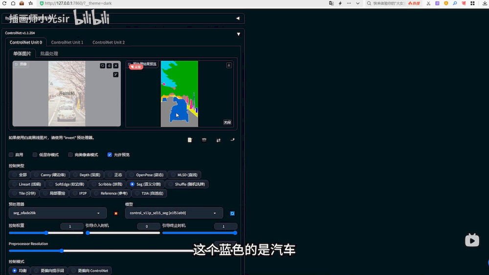Download the preprocessor preview result
Screen dimensions: 489x275
coord(228,65)
